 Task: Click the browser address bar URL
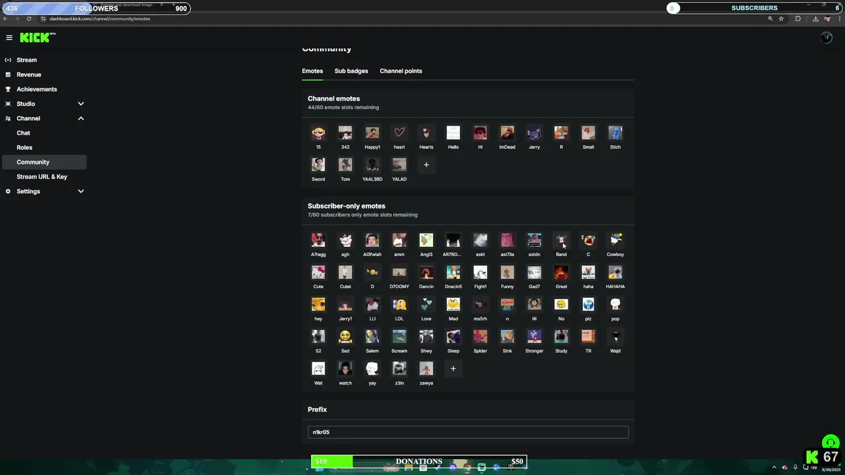coord(100,18)
